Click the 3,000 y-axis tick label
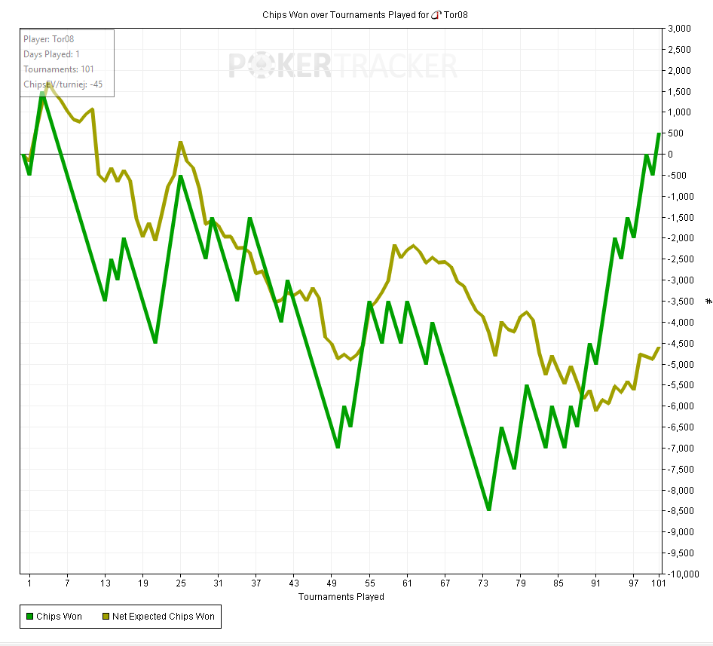713x646 pixels. [679, 28]
